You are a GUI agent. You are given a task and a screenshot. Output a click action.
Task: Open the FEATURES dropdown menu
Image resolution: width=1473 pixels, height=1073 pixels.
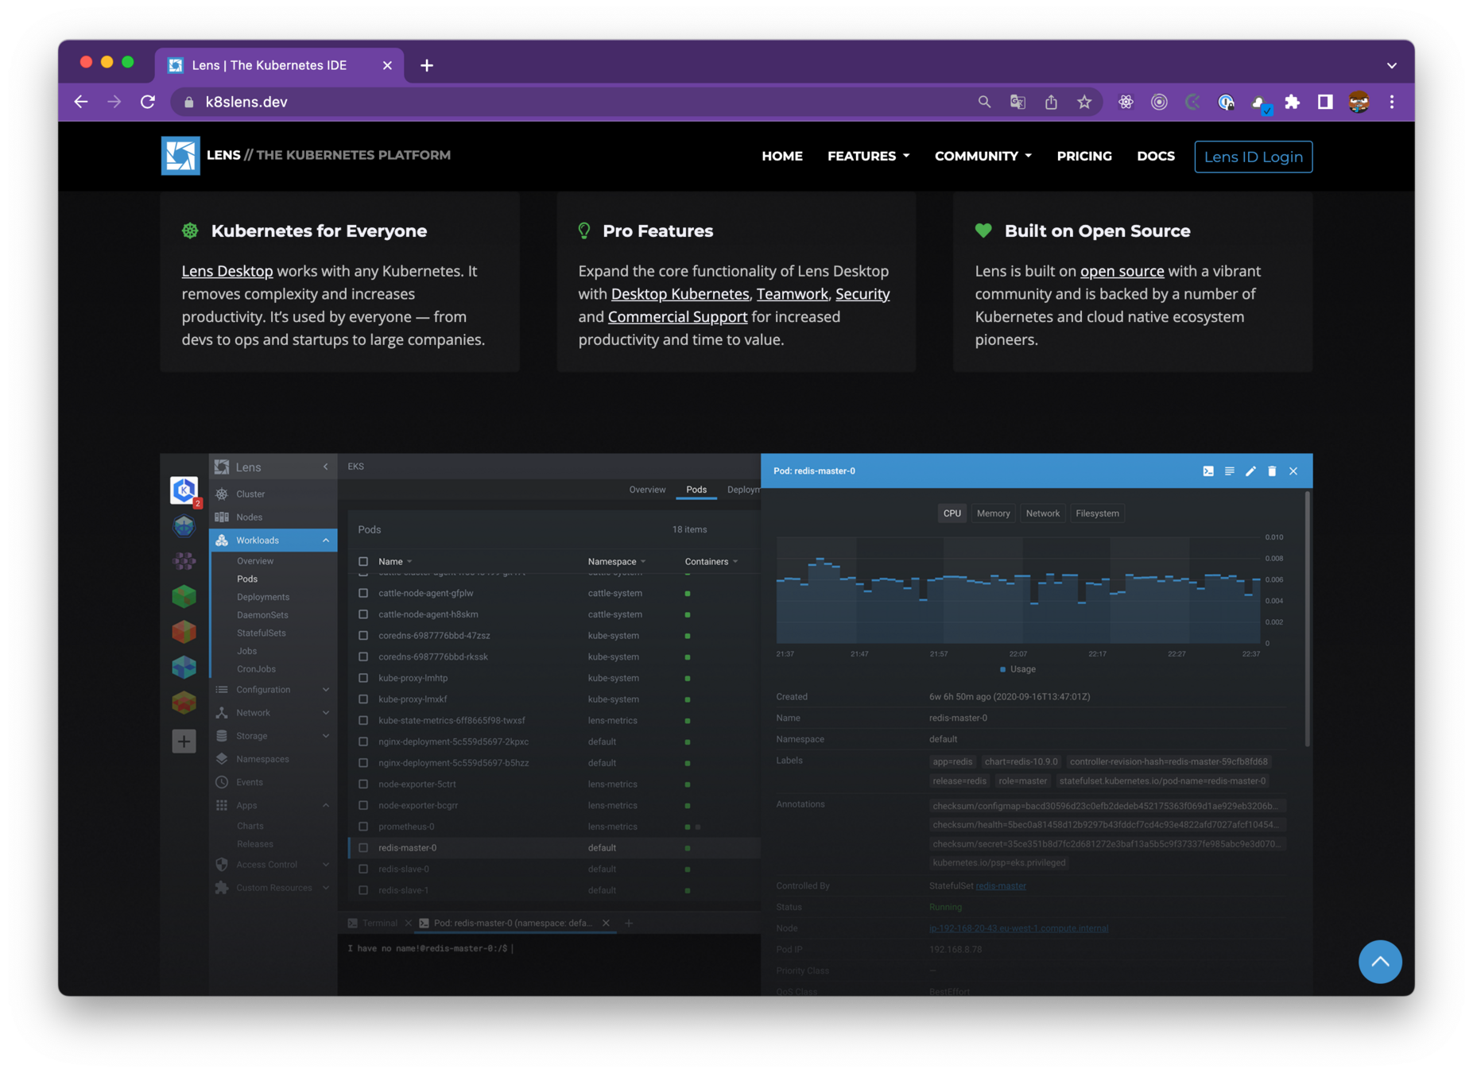coord(868,156)
